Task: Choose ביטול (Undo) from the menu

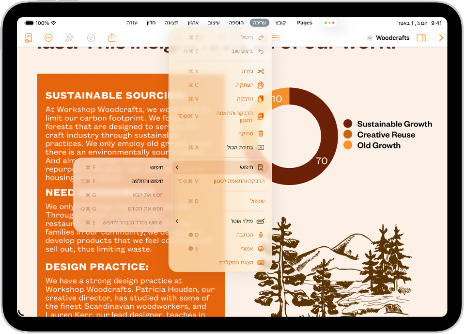Action: pyautogui.click(x=220, y=37)
